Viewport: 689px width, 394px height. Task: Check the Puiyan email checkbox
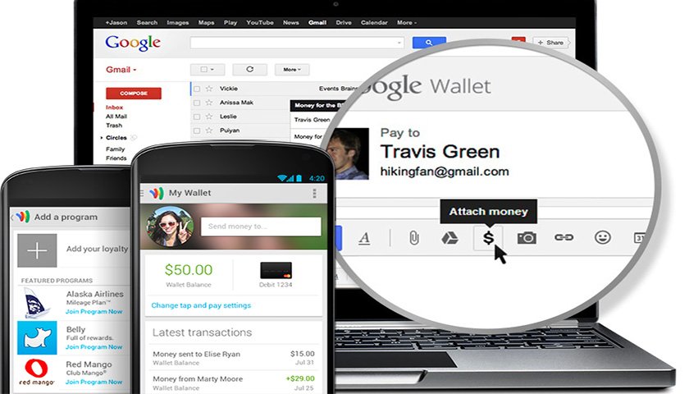point(197,131)
